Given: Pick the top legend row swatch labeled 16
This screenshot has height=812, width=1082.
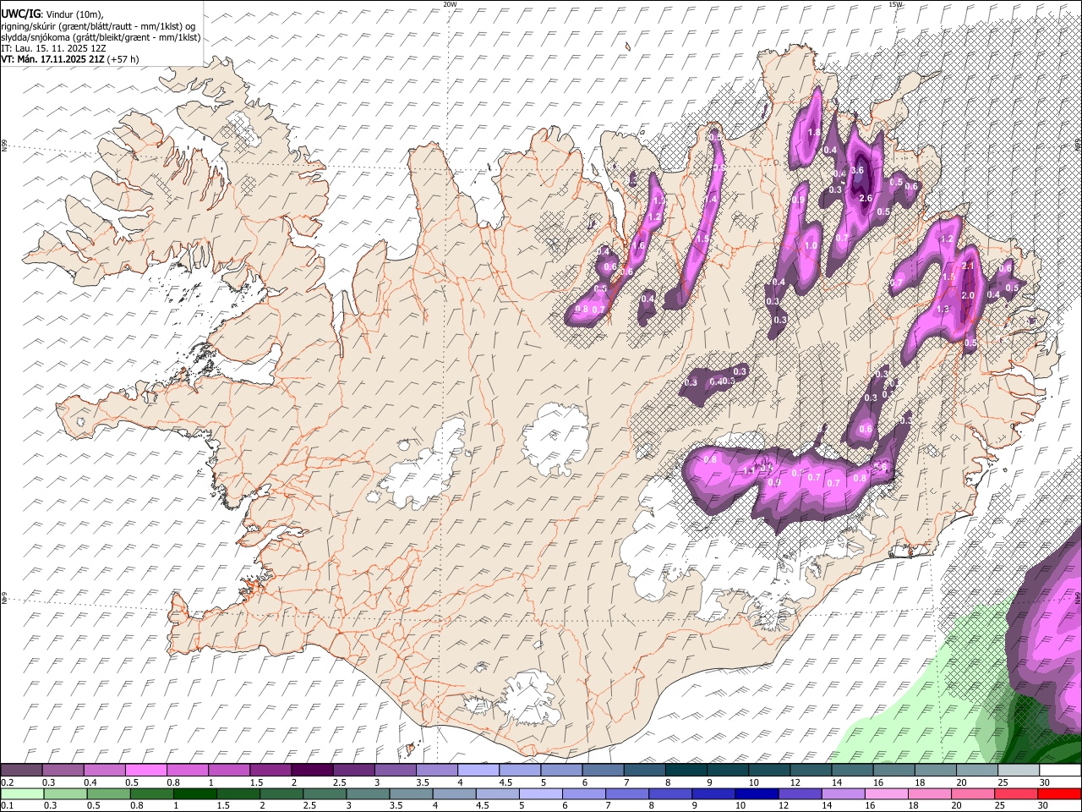Looking at the screenshot, I should (x=894, y=770).
